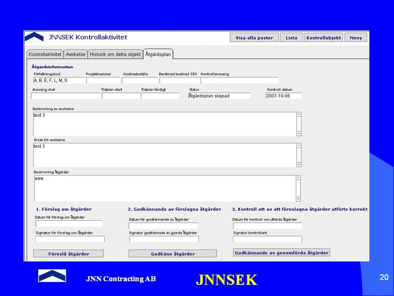394x296 pixels.
Task: Click the Författningskod field with A, B, E
Action: click(59, 81)
